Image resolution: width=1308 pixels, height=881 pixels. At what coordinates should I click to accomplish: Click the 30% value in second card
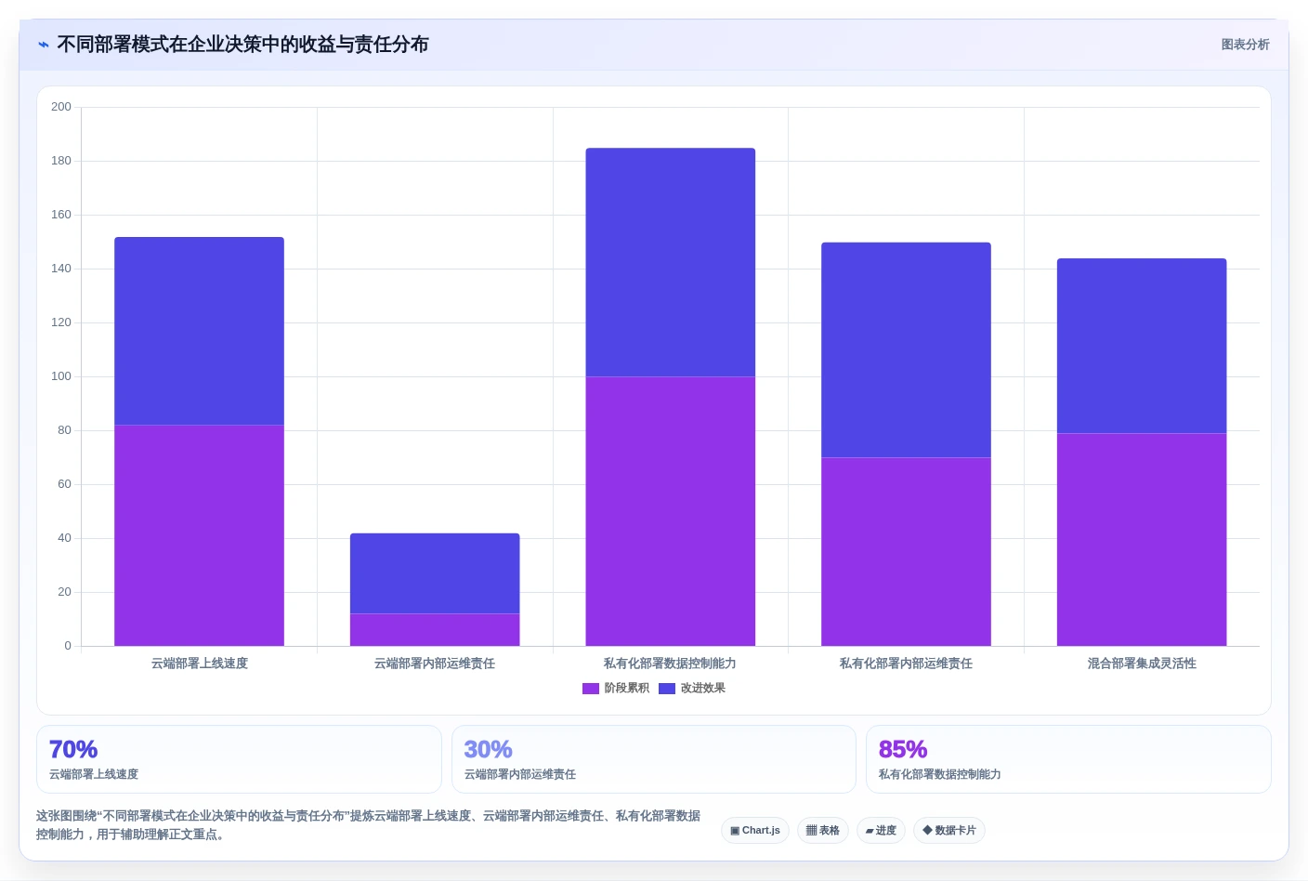(489, 749)
